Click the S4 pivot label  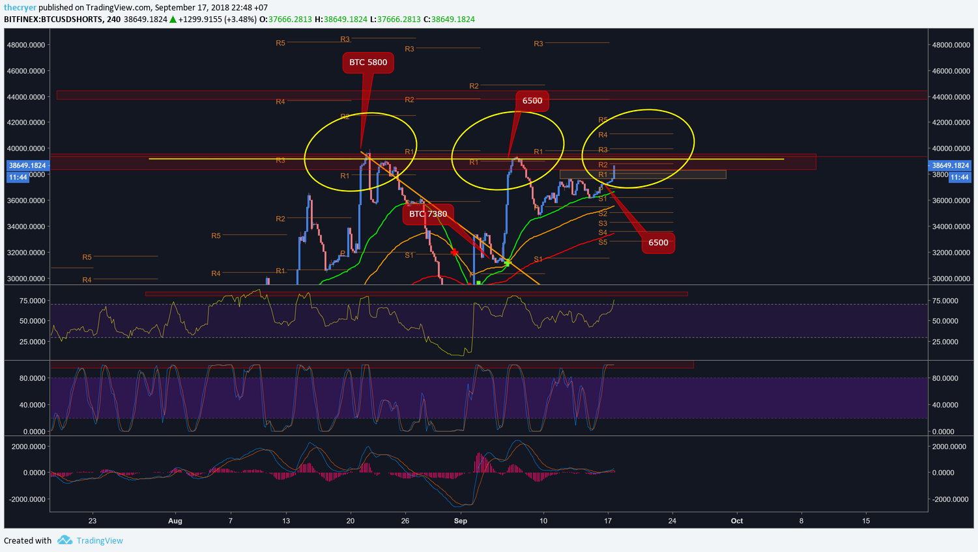coord(603,232)
